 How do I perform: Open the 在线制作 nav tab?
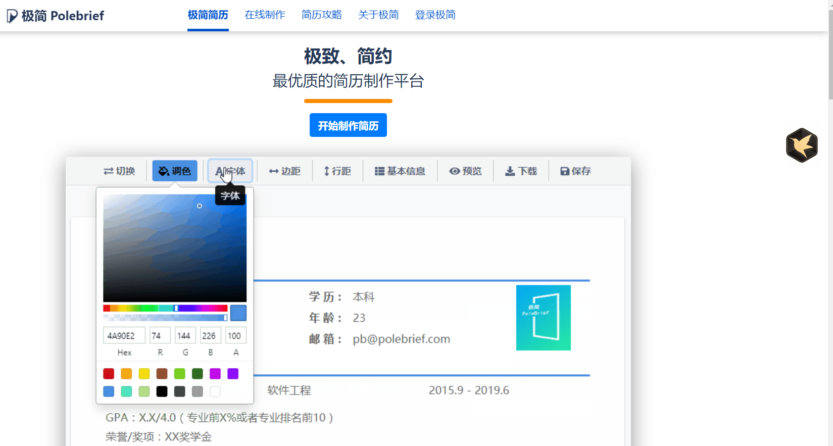click(x=265, y=15)
